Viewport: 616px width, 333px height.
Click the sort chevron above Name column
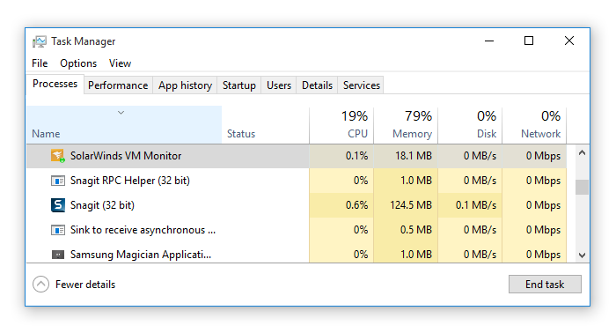(x=121, y=113)
